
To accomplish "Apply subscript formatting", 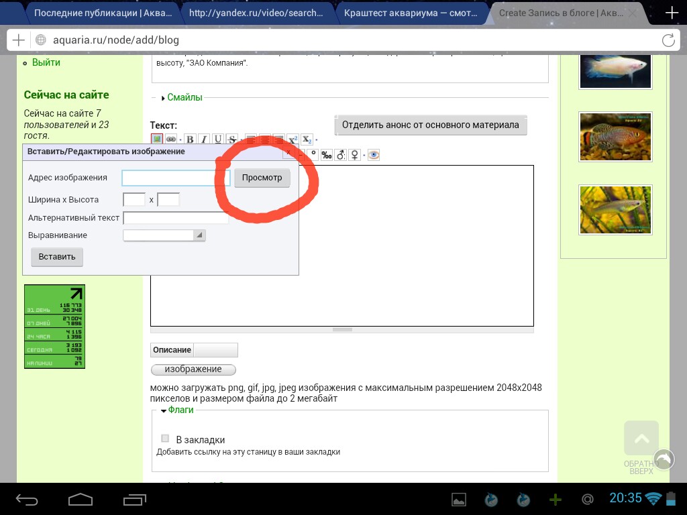I will (x=307, y=139).
